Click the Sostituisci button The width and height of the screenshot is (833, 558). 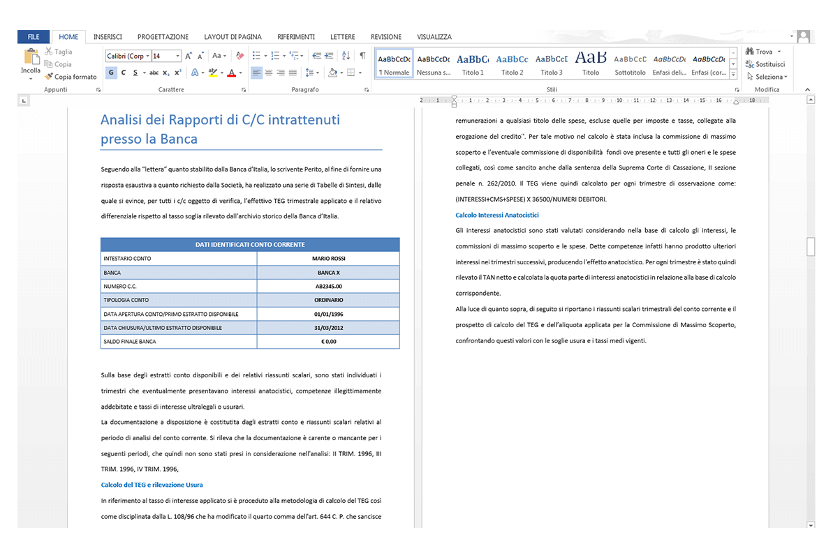[x=765, y=64]
